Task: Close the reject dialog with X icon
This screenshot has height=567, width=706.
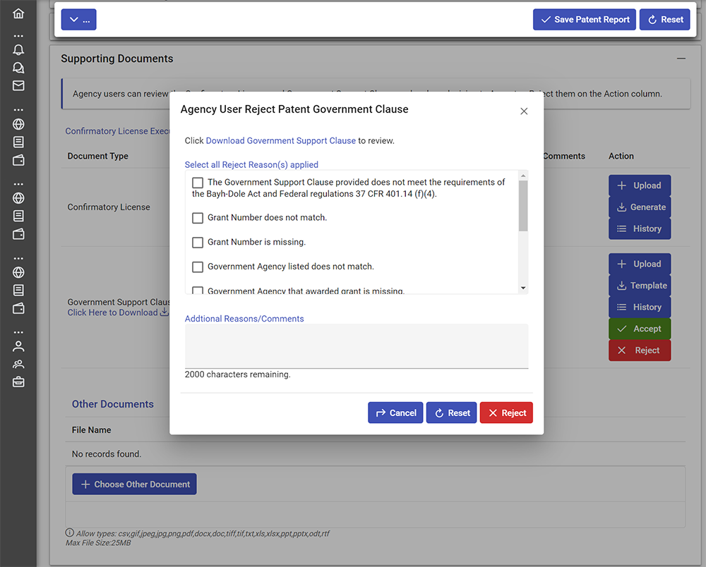Action: pos(524,111)
